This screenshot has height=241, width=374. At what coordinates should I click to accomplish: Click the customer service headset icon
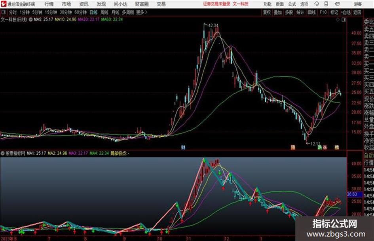click(317, 4)
